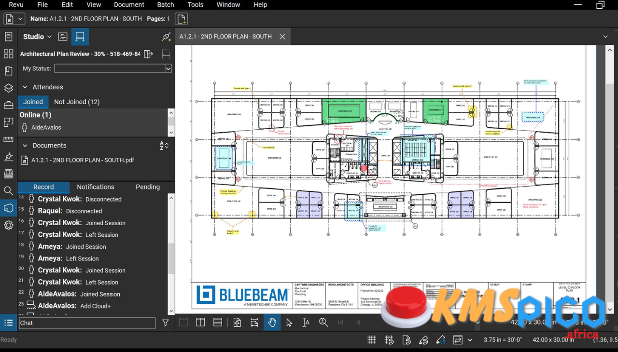
Task: Select the arrow Select tool
Action: click(289, 323)
